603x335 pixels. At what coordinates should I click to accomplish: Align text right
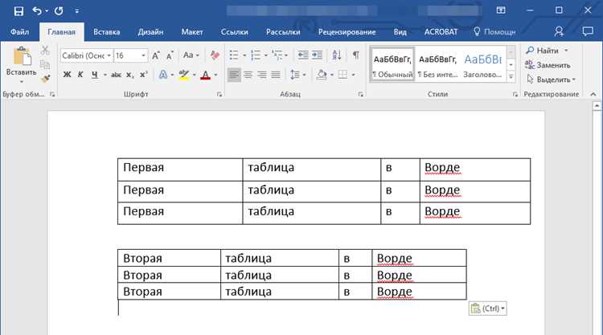(x=262, y=75)
